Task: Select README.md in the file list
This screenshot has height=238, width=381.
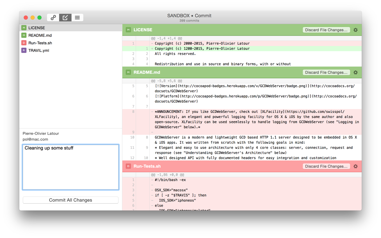Action: pyautogui.click(x=71, y=35)
